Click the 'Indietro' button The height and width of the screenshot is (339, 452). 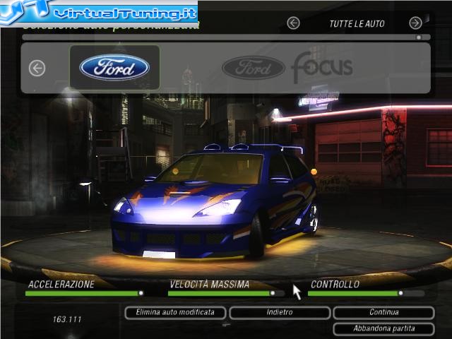coord(280,312)
